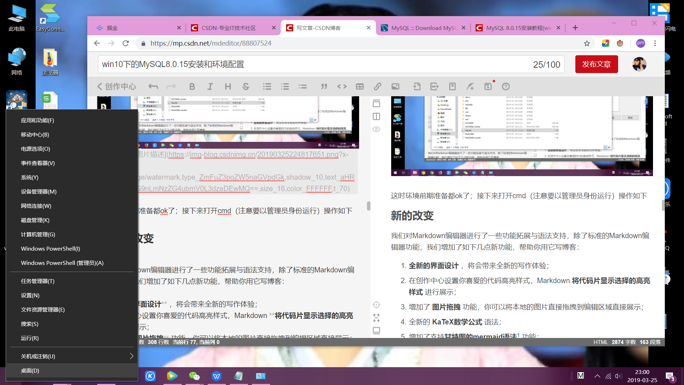Click the code block icon
This screenshot has width=684, height=385.
click(342, 86)
